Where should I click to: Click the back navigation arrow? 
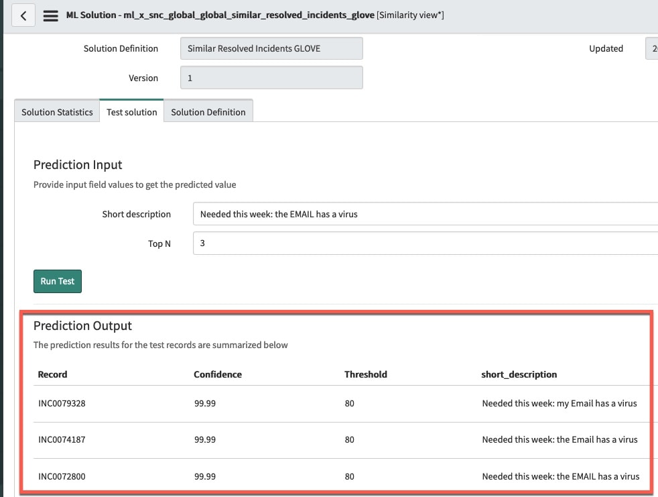point(23,15)
